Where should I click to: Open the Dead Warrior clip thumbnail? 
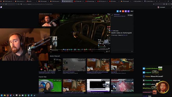point(122,65)
